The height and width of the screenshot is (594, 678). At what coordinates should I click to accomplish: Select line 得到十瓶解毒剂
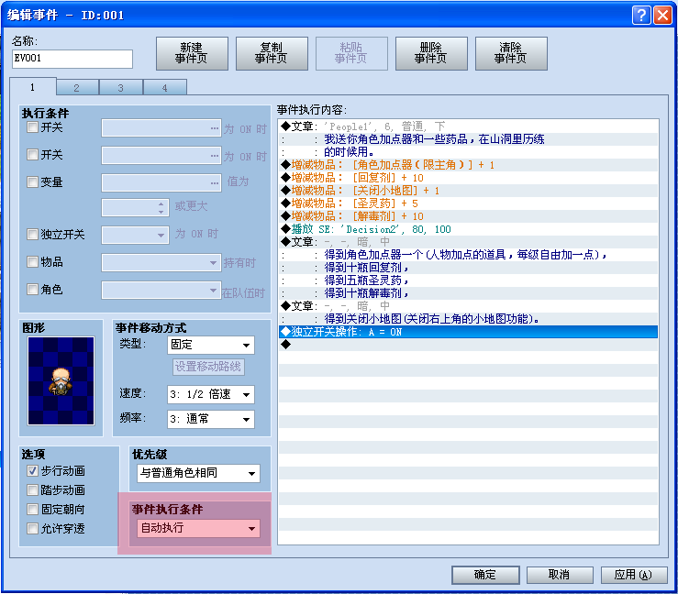(x=468, y=293)
